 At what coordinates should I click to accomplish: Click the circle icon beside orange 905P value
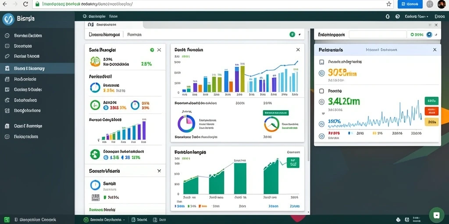(x=321, y=73)
